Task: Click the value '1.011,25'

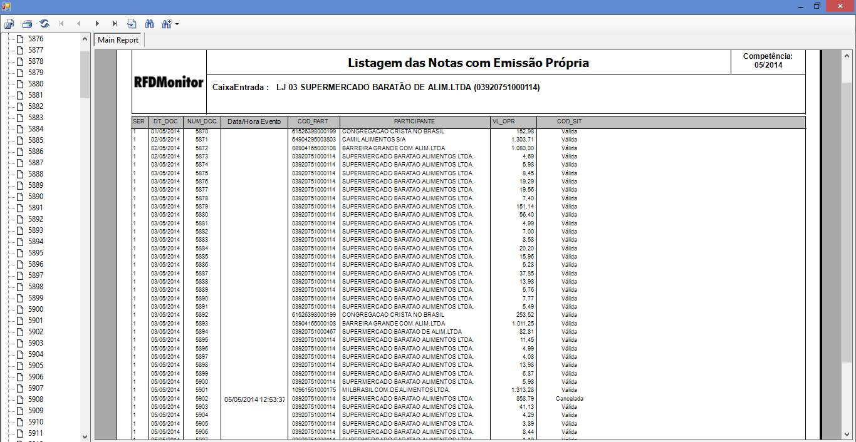Action: click(521, 324)
